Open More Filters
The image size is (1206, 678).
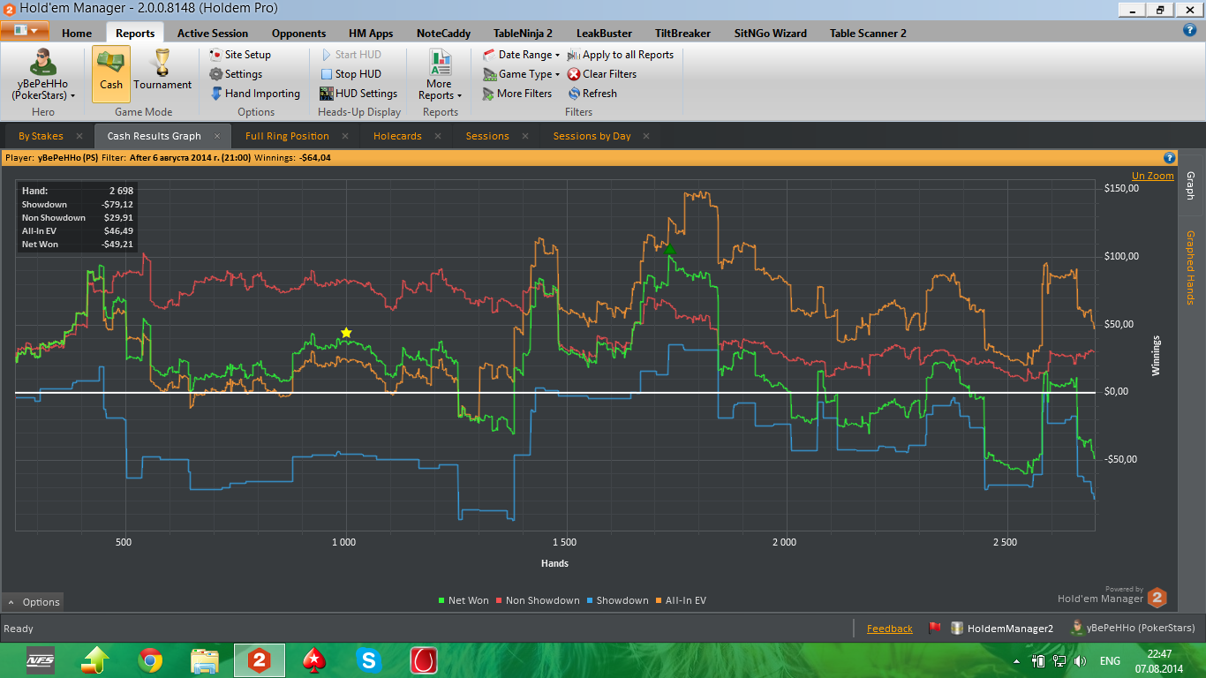pyautogui.click(x=517, y=94)
